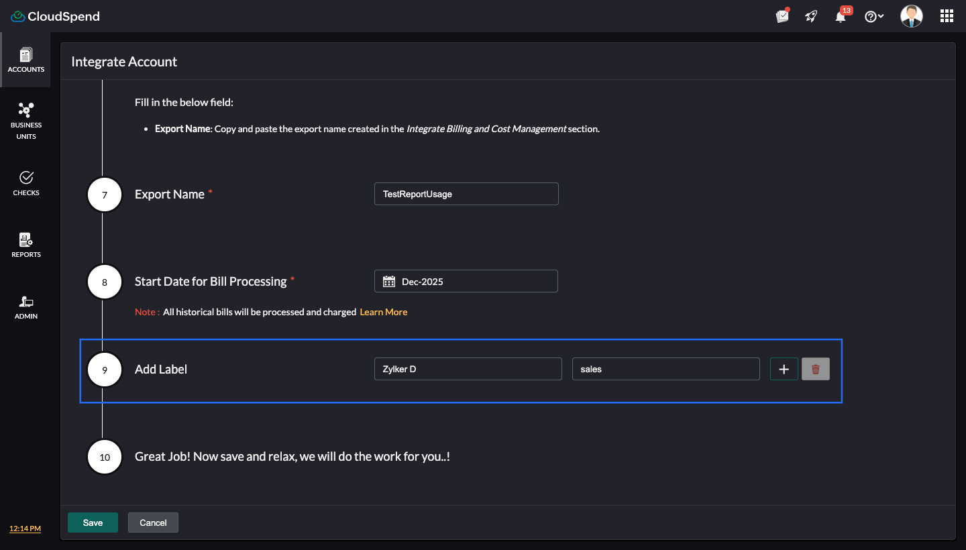Save the account integration

[x=93, y=522]
